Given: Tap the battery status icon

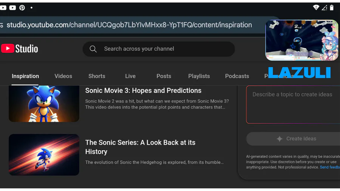Looking at the screenshot, I should click(332, 8).
